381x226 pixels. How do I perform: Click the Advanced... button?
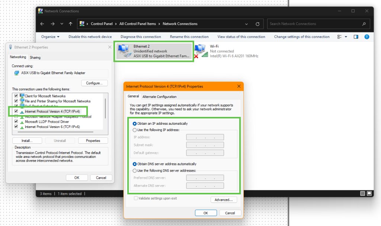[x=223, y=200]
